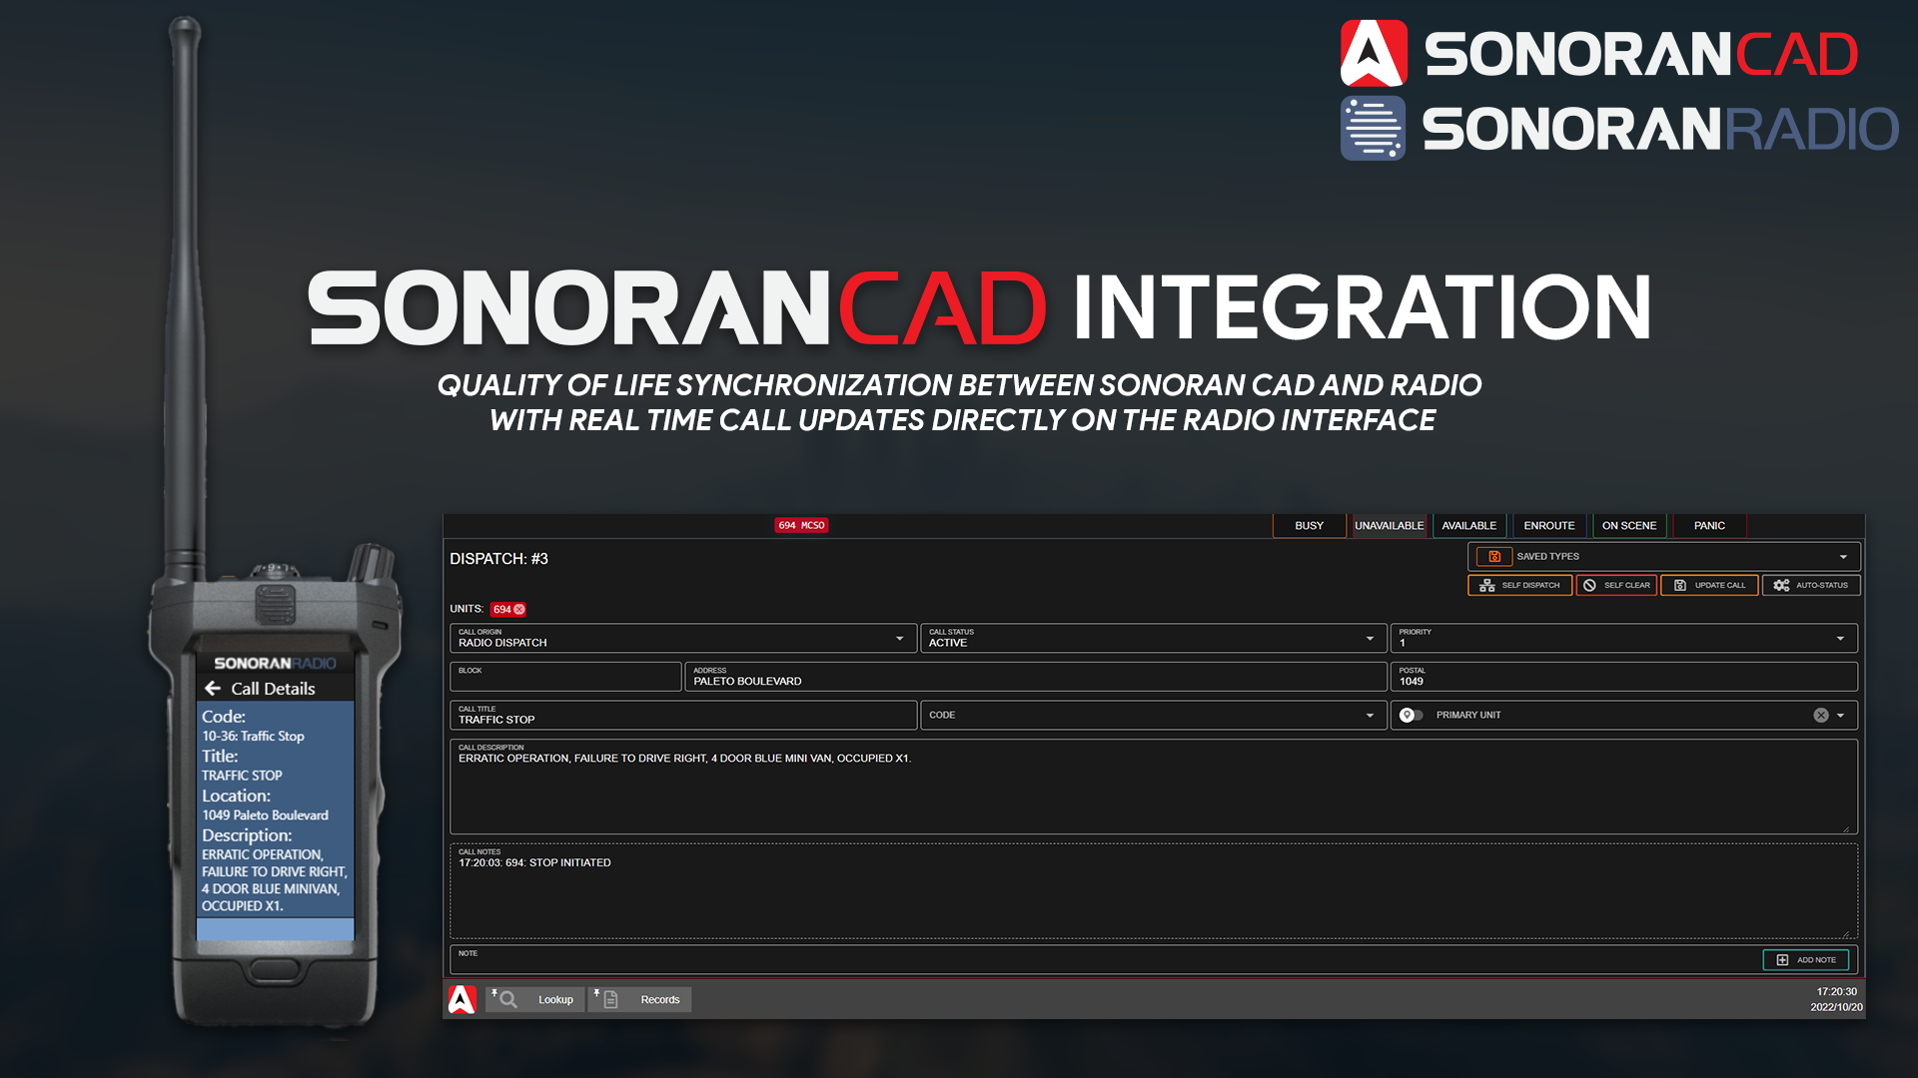
Task: Toggle the Primary Unit switch
Action: 1411,716
